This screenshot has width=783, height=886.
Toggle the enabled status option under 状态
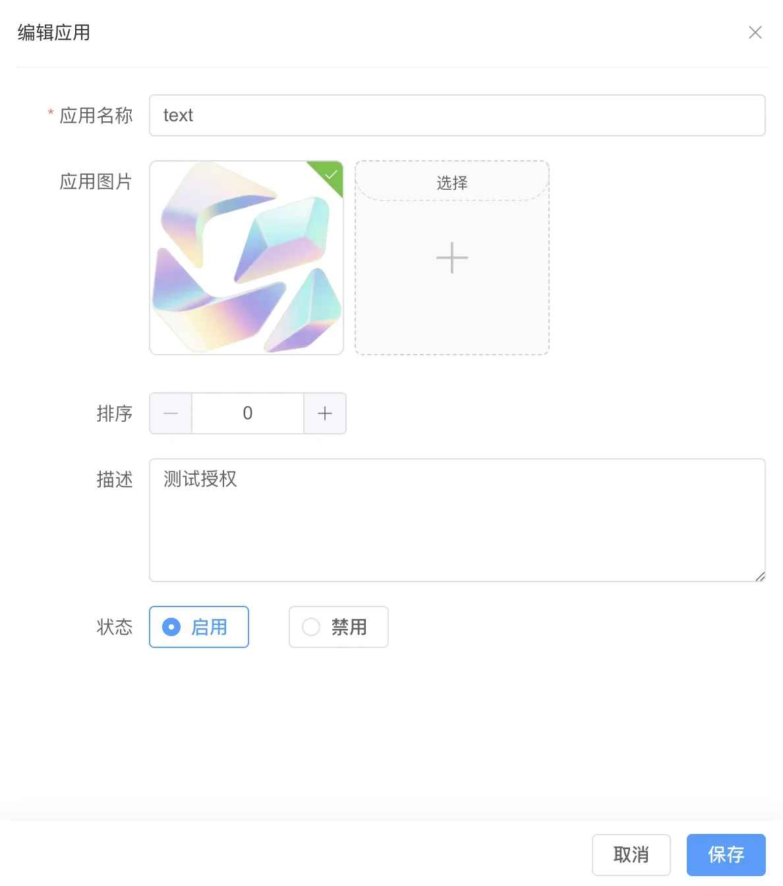[198, 627]
